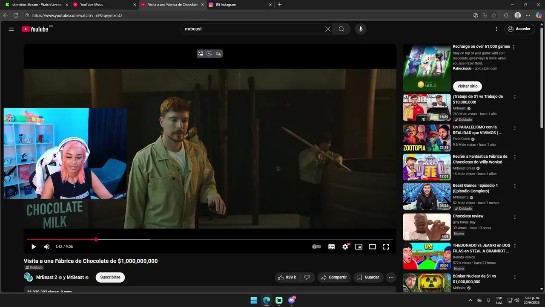Open the Chocolate review video title

coord(468,216)
